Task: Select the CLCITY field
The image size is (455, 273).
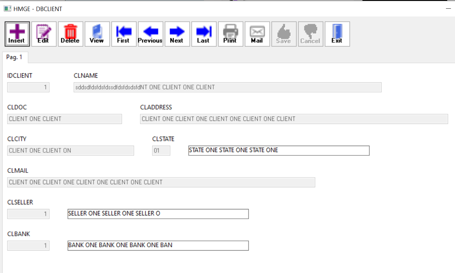Action: pyautogui.click(x=70, y=151)
